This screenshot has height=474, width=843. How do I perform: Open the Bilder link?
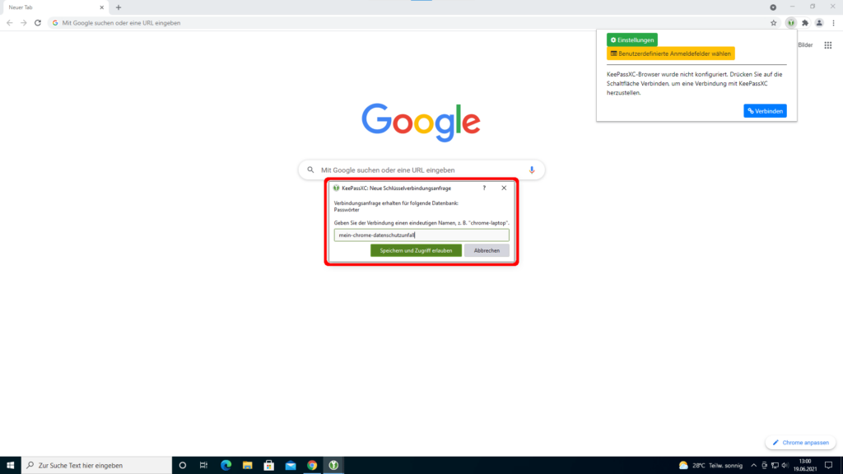805,45
